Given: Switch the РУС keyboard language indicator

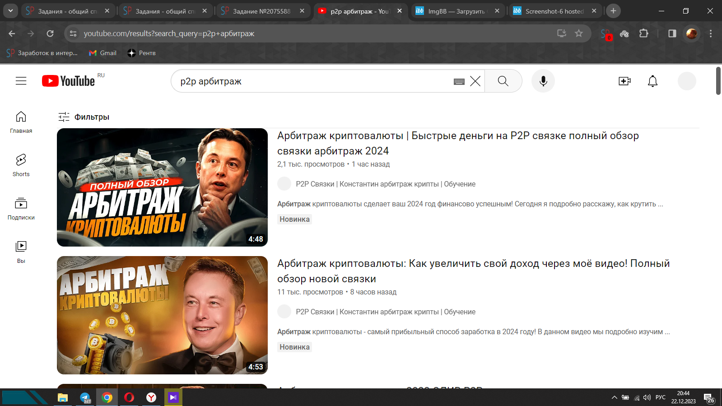Looking at the screenshot, I should (x=661, y=397).
